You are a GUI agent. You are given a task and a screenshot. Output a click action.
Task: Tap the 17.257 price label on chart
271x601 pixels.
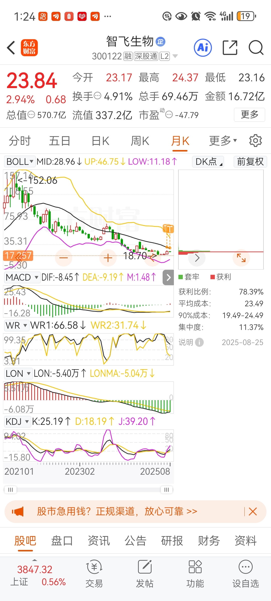pos(18,255)
